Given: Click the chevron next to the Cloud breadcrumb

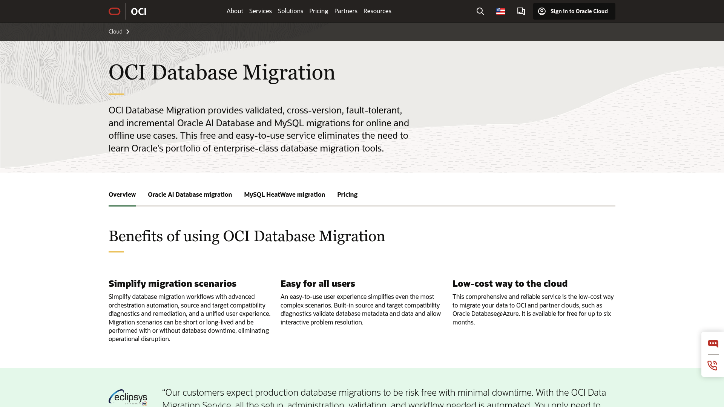Looking at the screenshot, I should point(128,32).
